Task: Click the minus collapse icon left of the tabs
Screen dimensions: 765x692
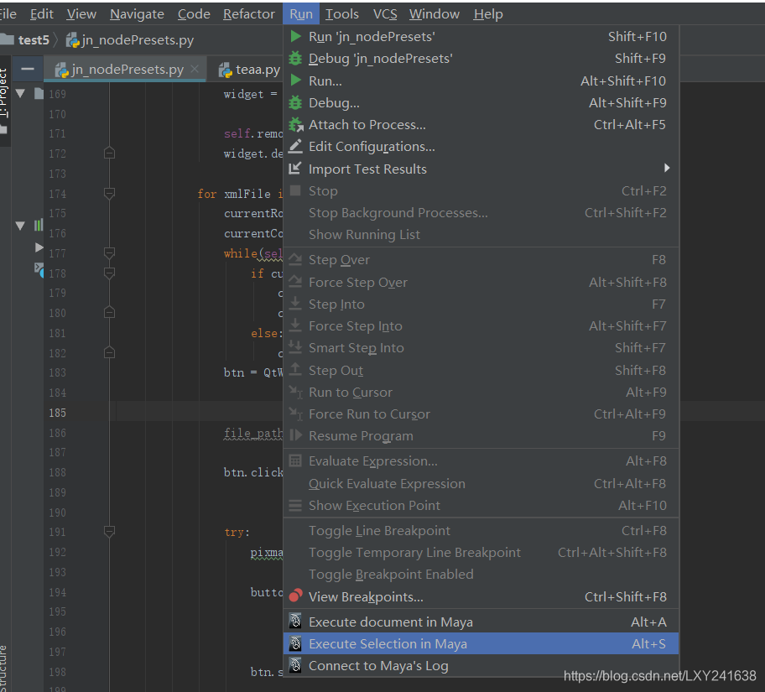Action: click(28, 69)
